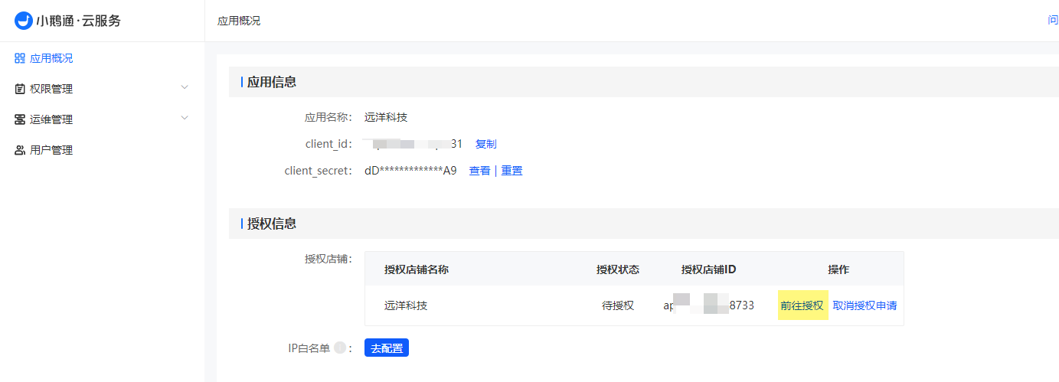Click the partially visible 问 link at top right
This screenshot has width=1059, height=382.
click(1053, 20)
